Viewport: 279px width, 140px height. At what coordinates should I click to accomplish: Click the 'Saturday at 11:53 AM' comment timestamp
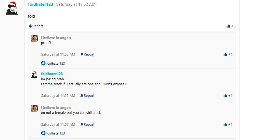click(58, 54)
